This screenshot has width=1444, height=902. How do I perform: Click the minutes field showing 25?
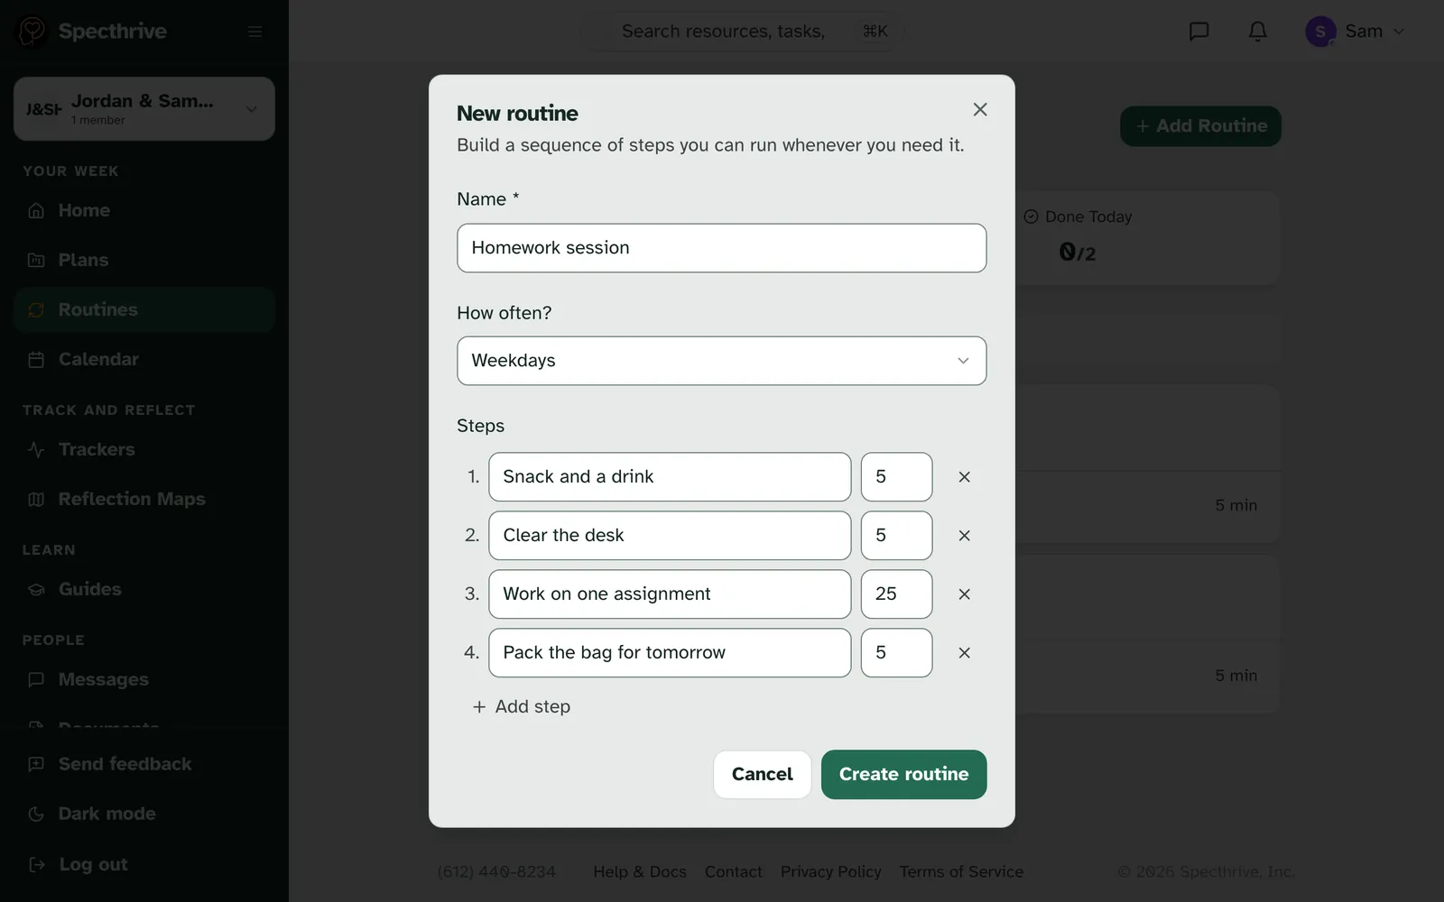pyautogui.click(x=896, y=594)
